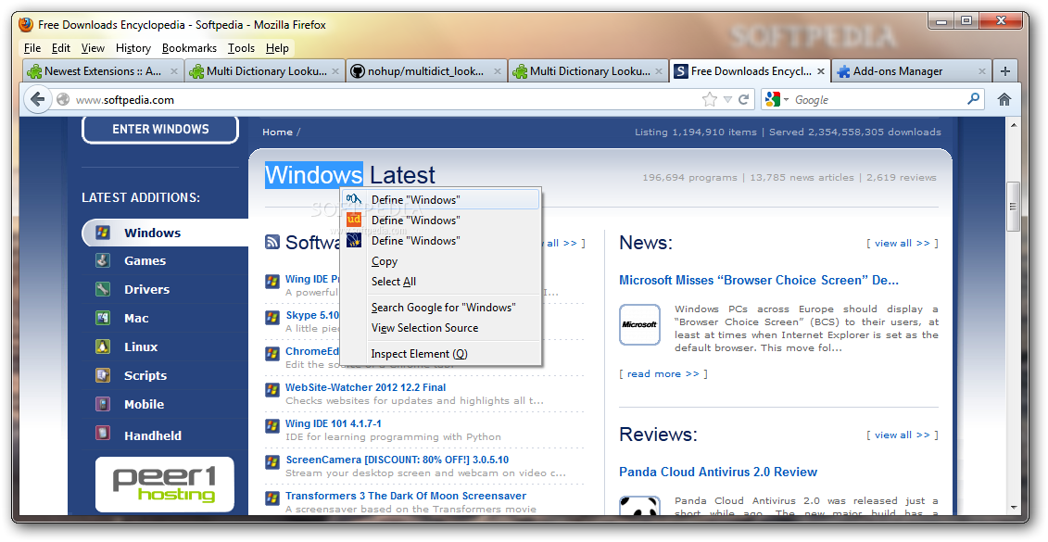Click the ENTER WINDOWS button
The image size is (1048, 542).
coord(160,129)
